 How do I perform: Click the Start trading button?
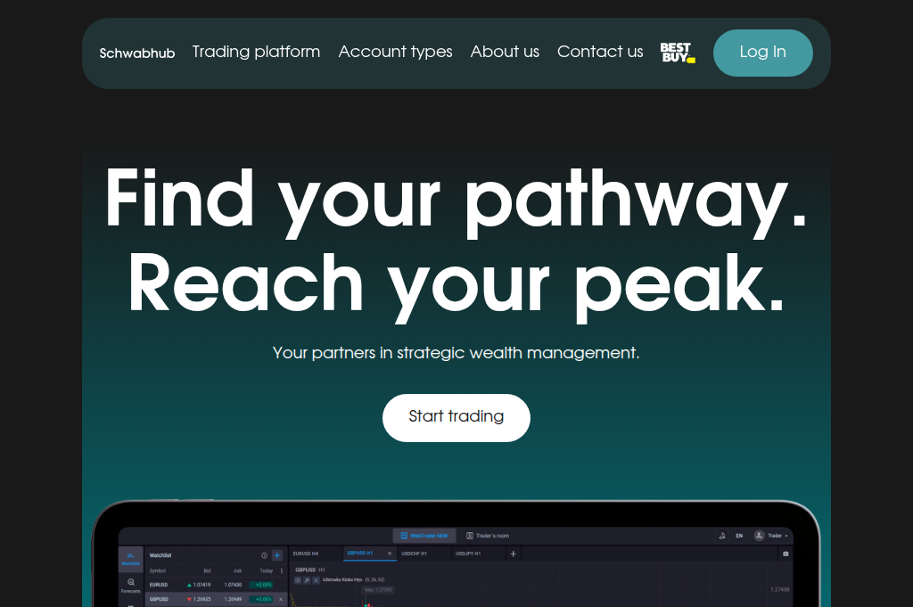pos(456,417)
